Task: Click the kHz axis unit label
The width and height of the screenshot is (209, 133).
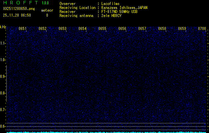Action: 3,27
